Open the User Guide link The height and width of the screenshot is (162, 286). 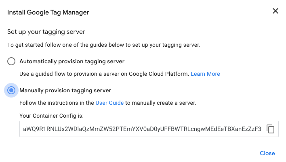point(109,103)
